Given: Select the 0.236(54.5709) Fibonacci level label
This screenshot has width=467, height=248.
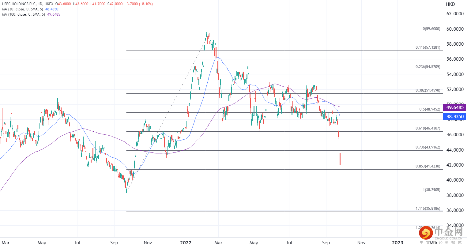Looking at the screenshot, I should pyautogui.click(x=428, y=67).
